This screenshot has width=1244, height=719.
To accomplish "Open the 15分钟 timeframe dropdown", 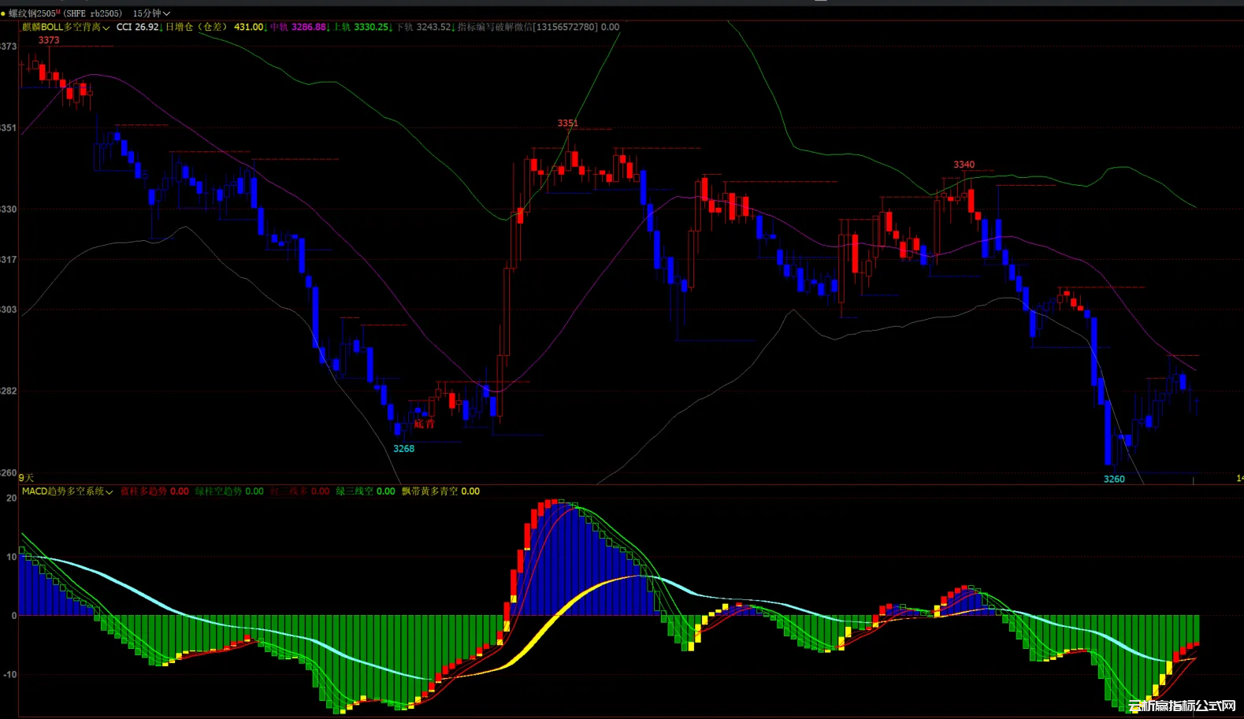I will pyautogui.click(x=151, y=13).
